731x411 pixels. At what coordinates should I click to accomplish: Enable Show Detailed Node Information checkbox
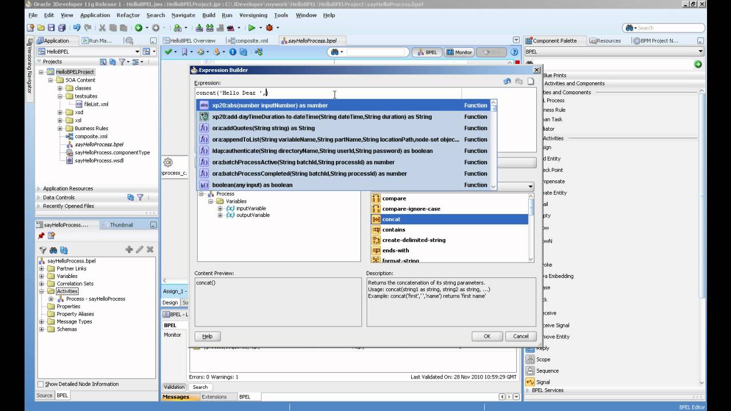coord(41,384)
